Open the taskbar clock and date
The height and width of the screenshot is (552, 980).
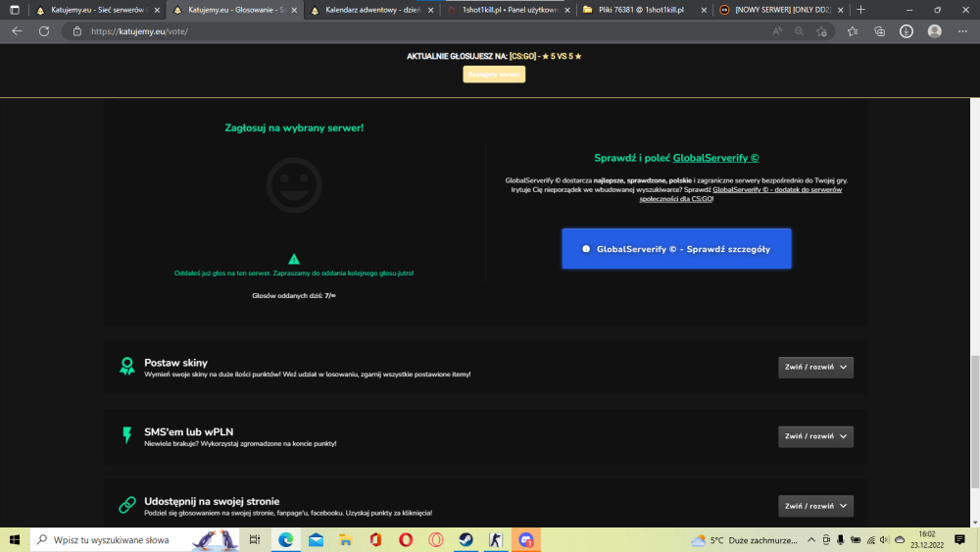(927, 539)
